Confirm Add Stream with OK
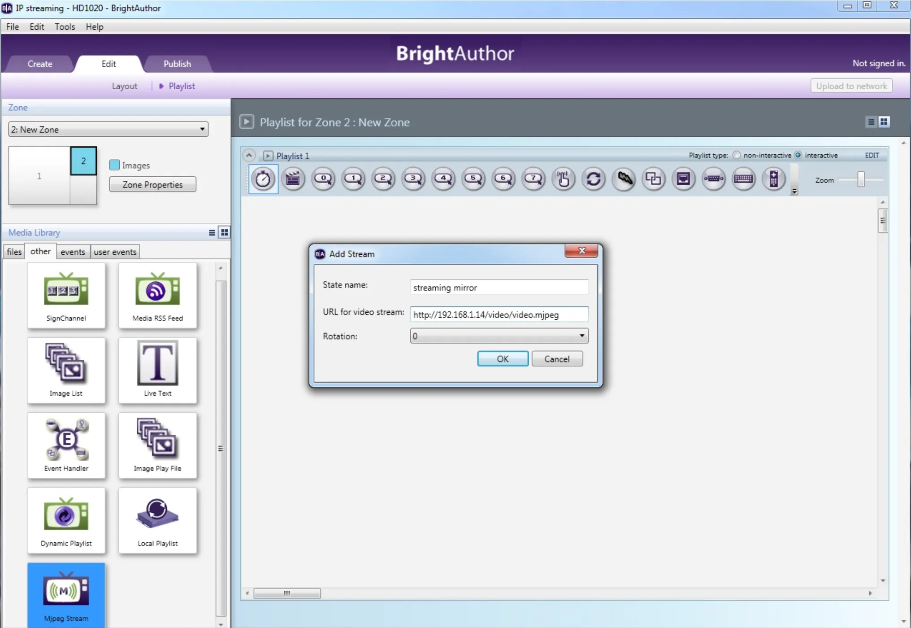 point(503,359)
